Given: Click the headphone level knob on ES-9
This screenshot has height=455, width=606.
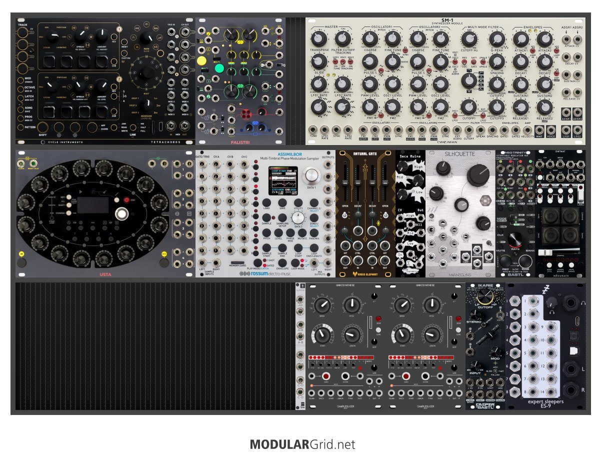Looking at the screenshot, I should pos(552,302).
